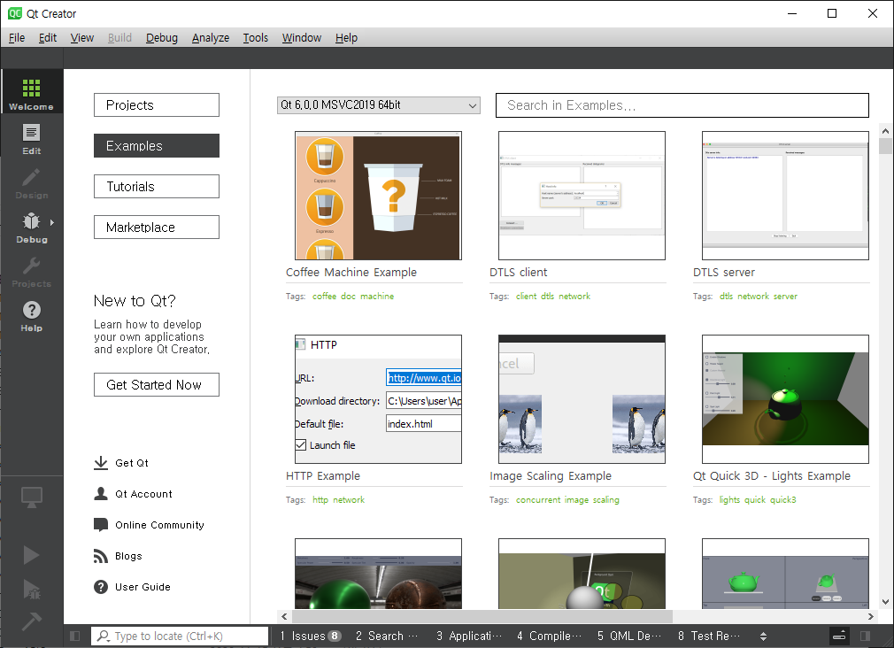
Task: Filter by the concurrent tag
Action: (537, 499)
